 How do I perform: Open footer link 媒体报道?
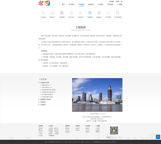point(67,132)
